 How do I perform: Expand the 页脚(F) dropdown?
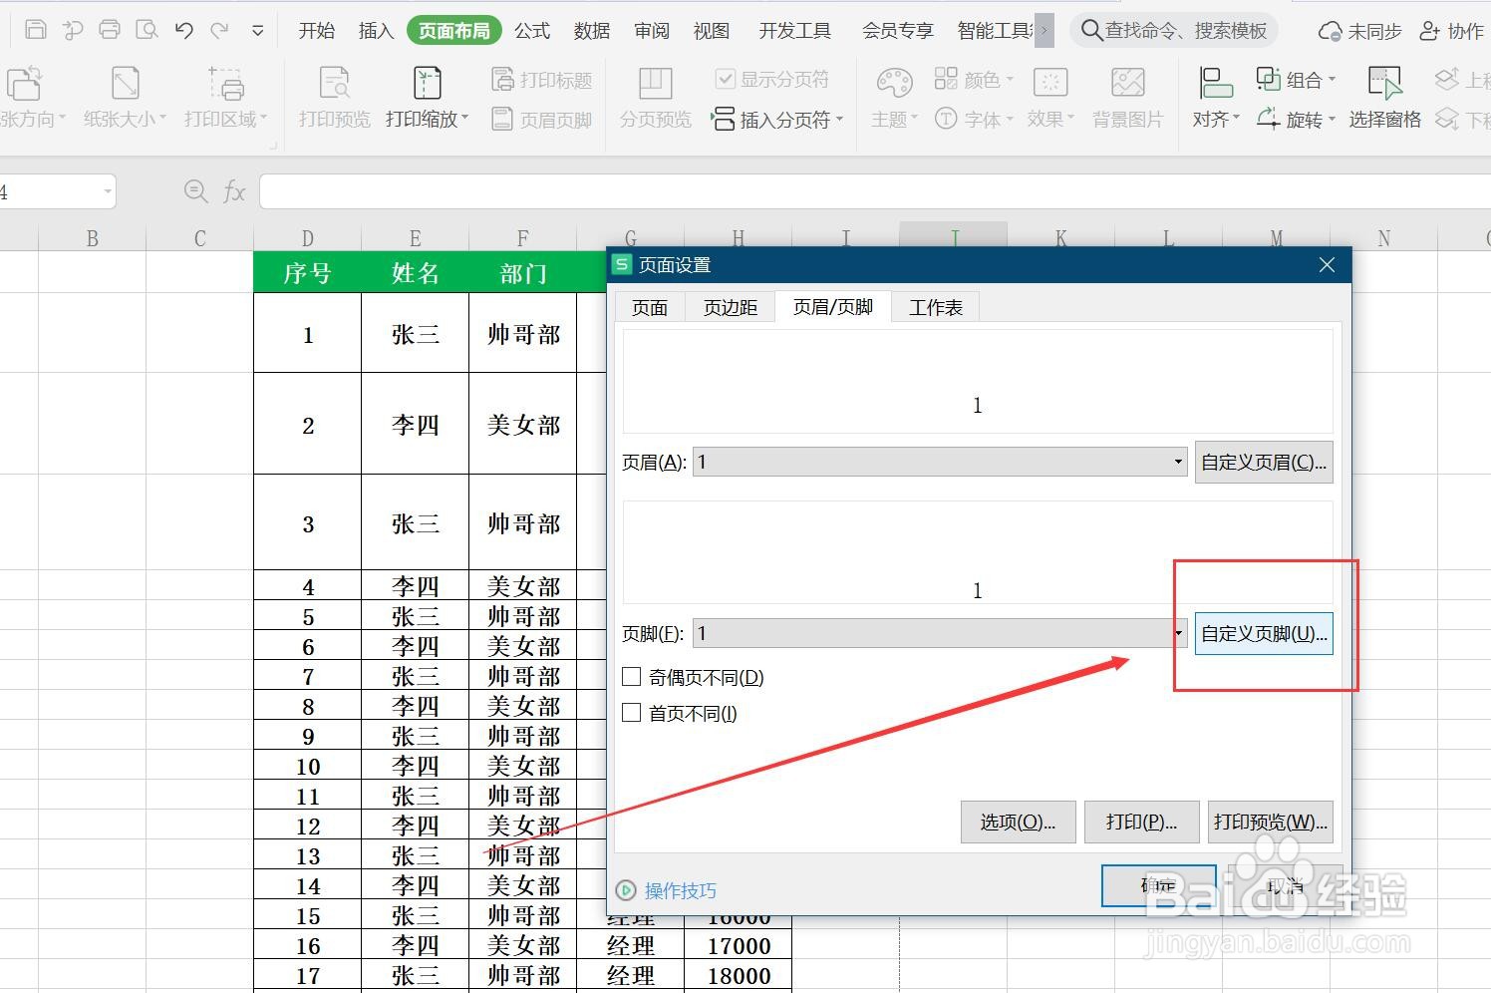pyautogui.click(x=1177, y=633)
